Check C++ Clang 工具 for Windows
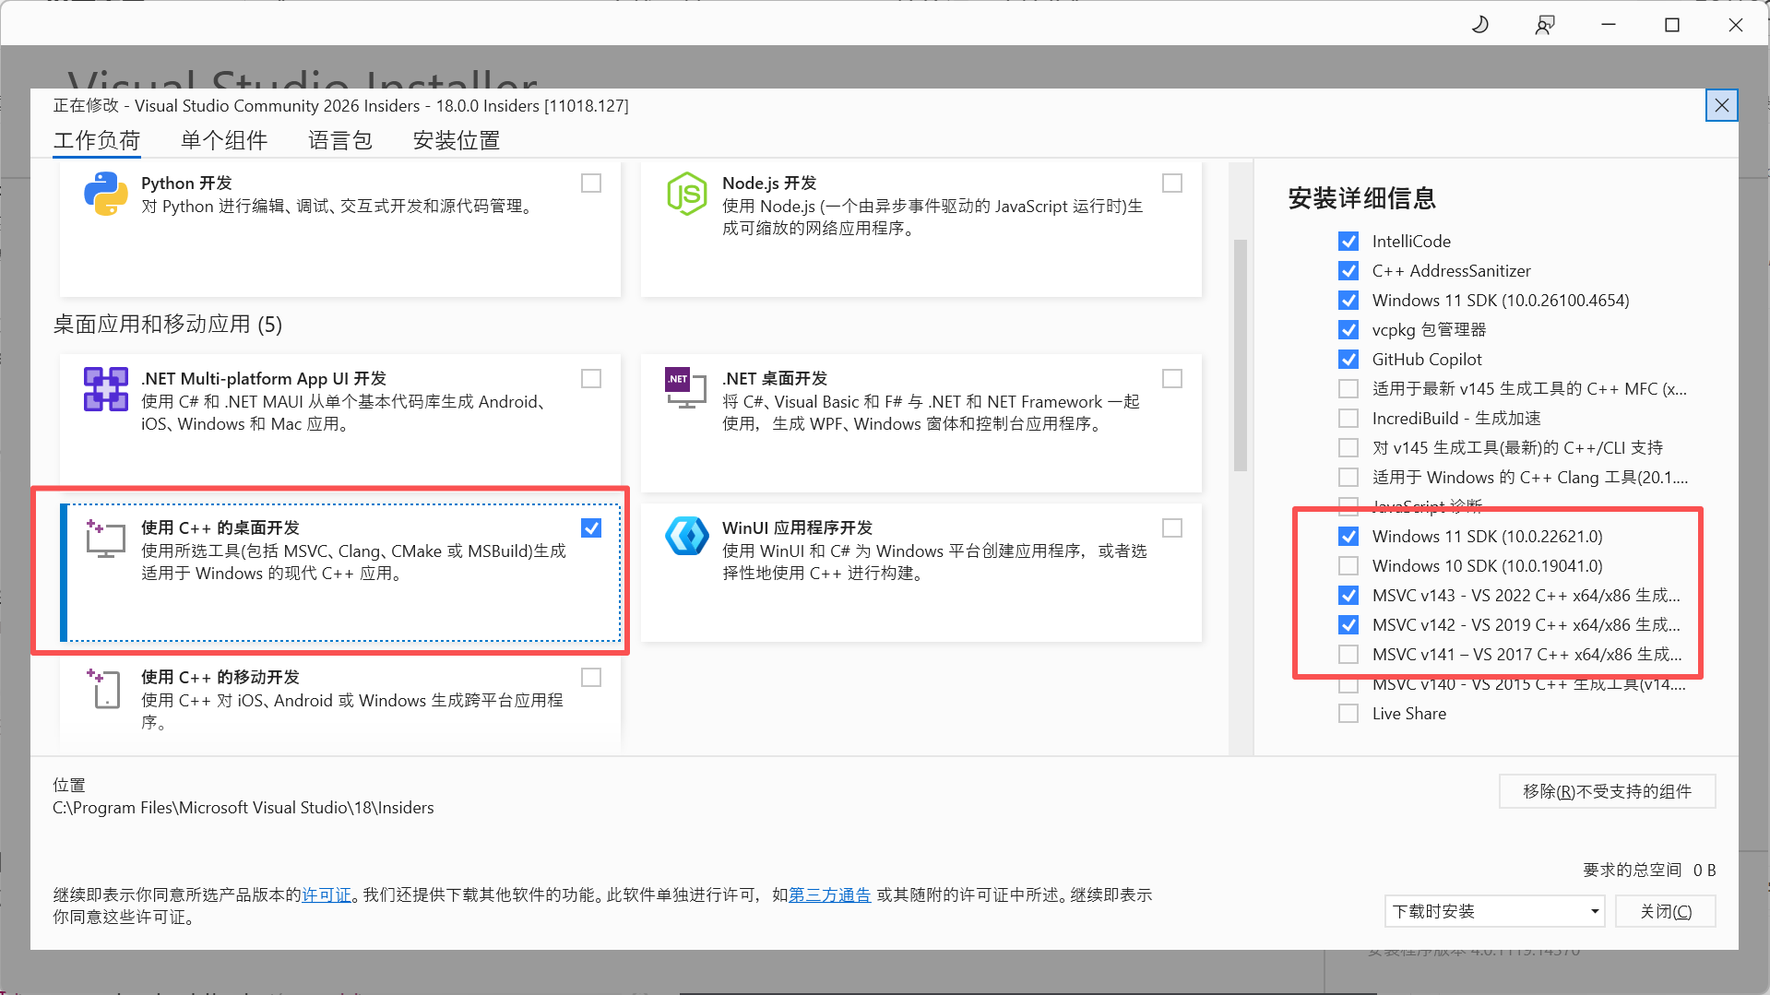This screenshot has width=1770, height=995. coord(1348,478)
